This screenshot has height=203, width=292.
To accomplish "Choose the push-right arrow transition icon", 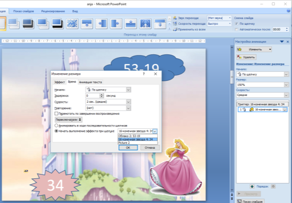I will [116, 24].
